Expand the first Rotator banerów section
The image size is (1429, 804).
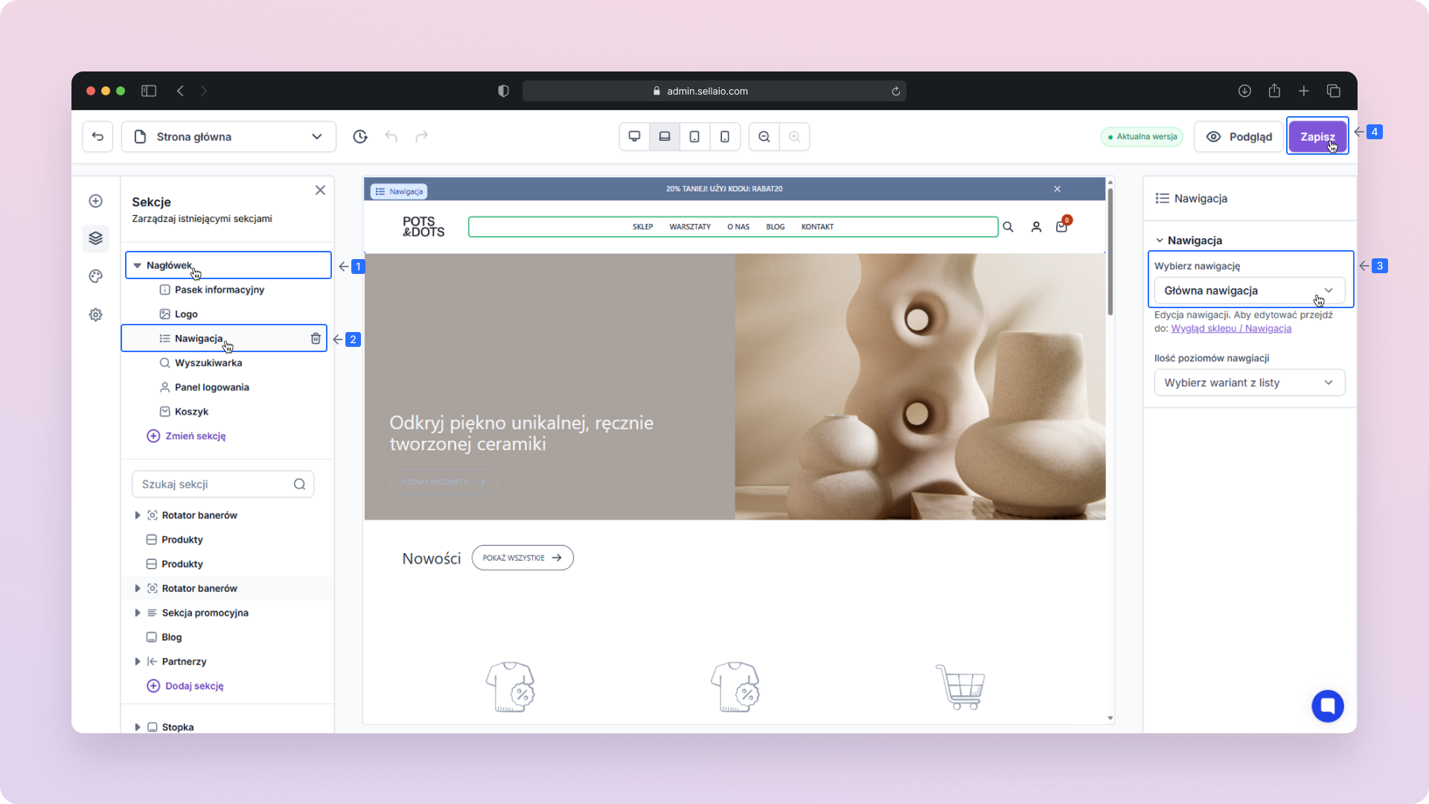[x=138, y=515]
